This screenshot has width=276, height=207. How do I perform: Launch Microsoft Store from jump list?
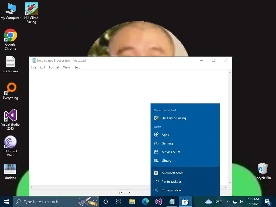pyautogui.click(x=185, y=173)
